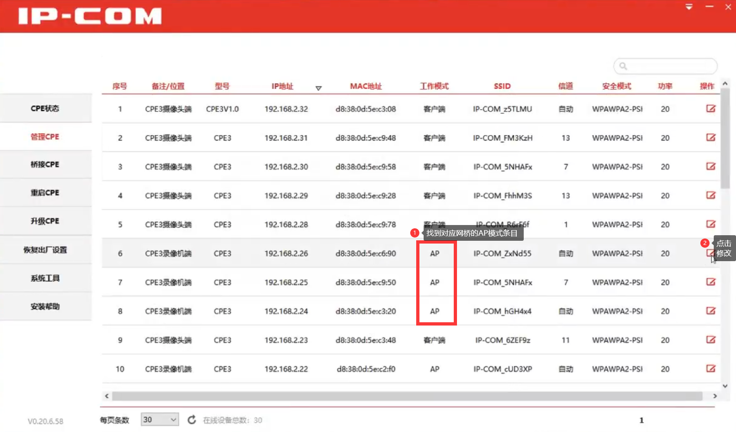Edit the CPE row with IP 192.168.2.32

tap(711, 108)
